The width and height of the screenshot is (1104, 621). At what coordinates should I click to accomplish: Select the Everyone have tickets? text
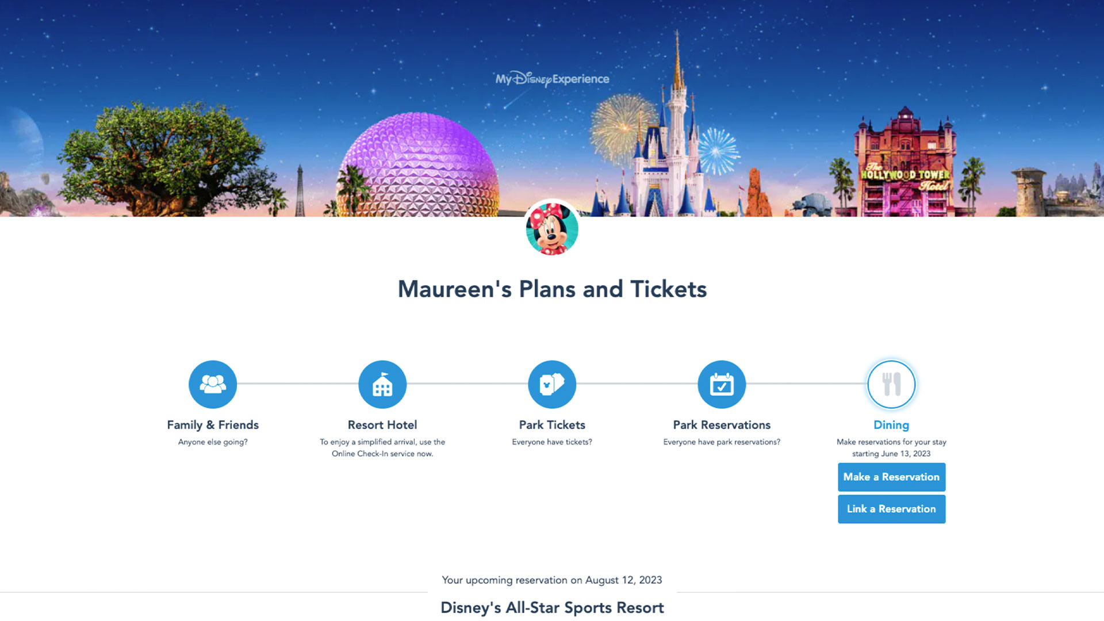(x=552, y=442)
